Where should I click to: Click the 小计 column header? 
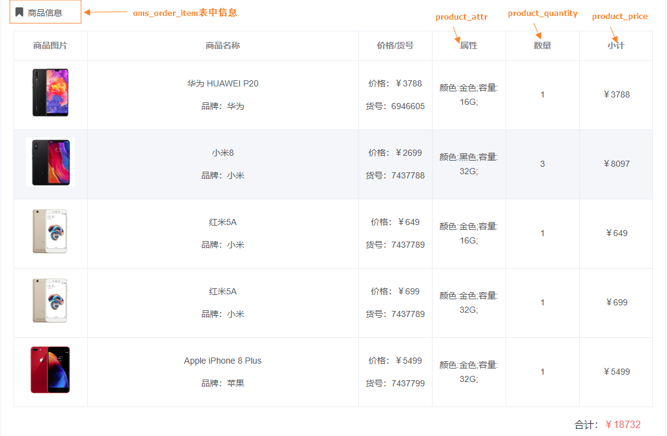[x=616, y=45]
